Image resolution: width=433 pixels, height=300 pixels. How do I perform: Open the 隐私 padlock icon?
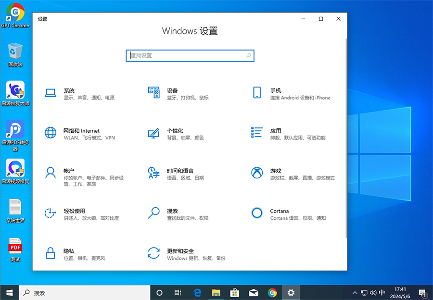pyautogui.click(x=50, y=253)
